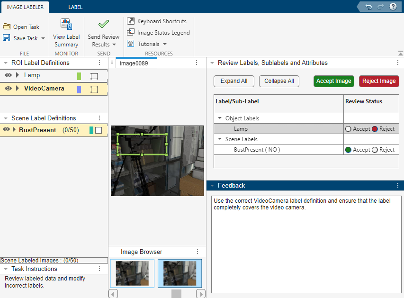Click the Collapse All button
Viewport: 404px width, 298px height.
coord(279,81)
